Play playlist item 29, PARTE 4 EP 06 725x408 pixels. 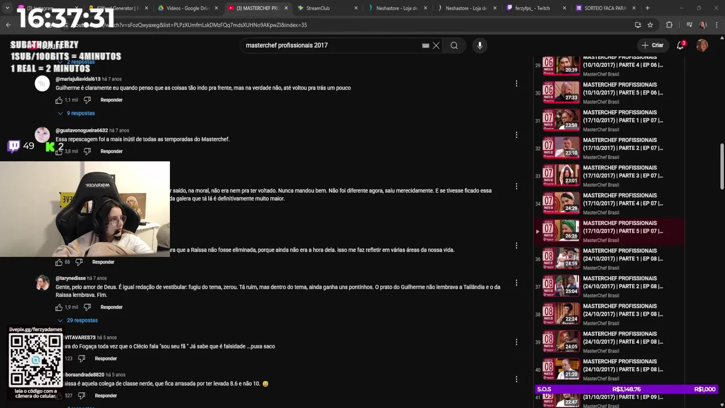click(609, 65)
